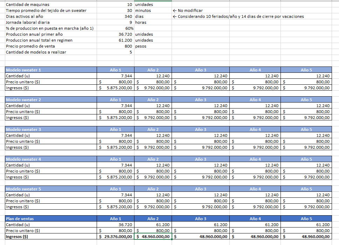Click the "Modelo sweater 4" header cell
339x245 pixels.
[x=51, y=159]
